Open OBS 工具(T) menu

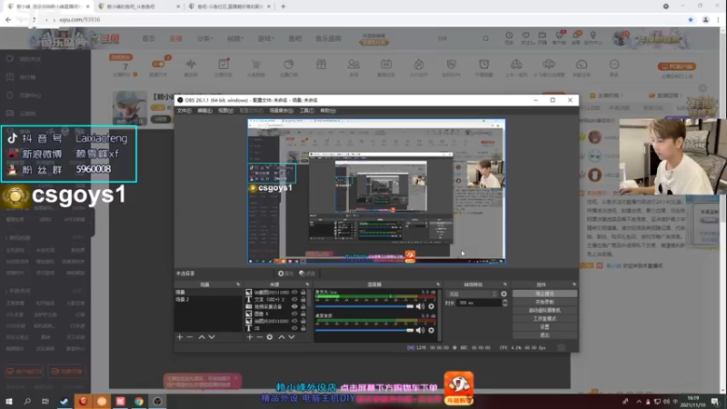(x=306, y=111)
